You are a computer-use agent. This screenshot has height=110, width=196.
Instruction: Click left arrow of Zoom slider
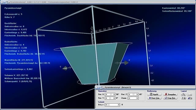(x=129, y=98)
